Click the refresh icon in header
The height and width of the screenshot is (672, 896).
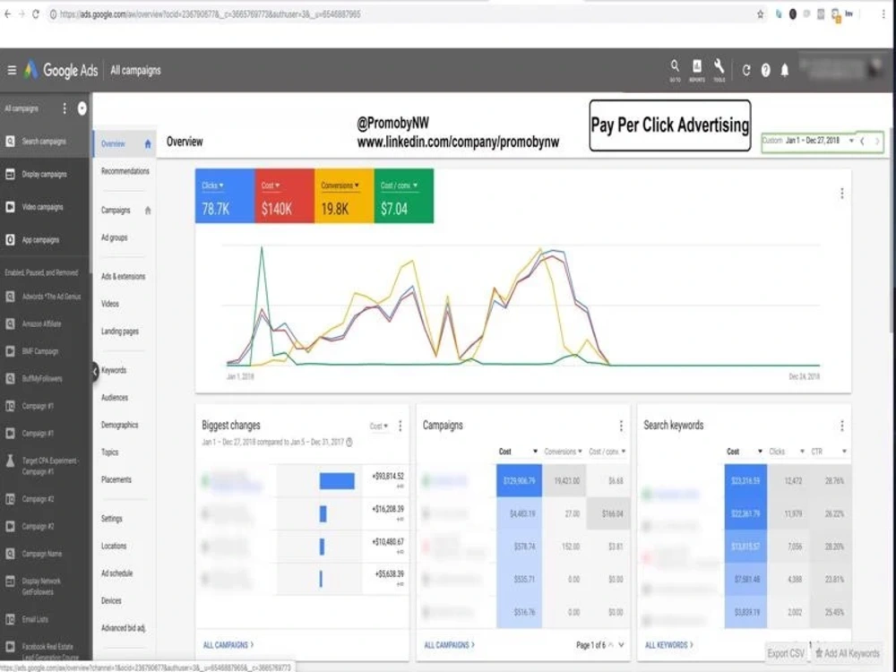point(745,70)
